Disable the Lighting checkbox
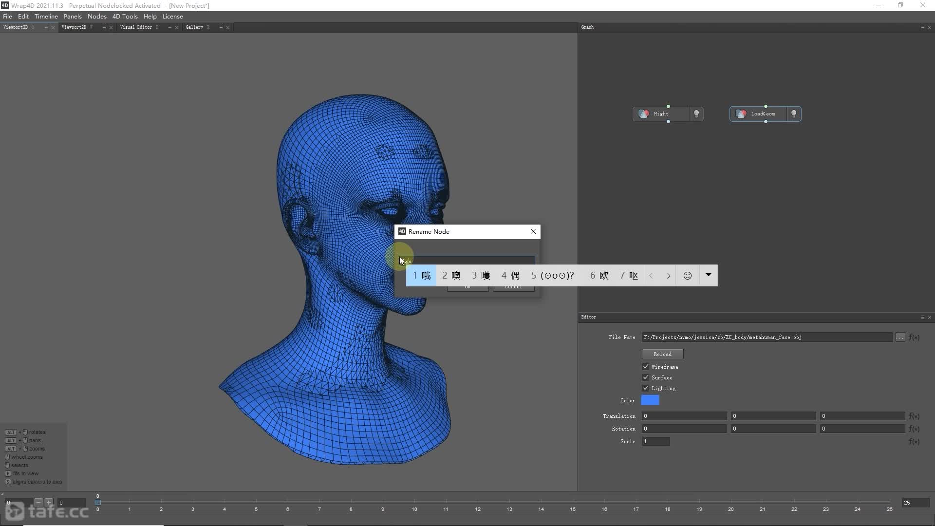The height and width of the screenshot is (526, 935). [646, 388]
